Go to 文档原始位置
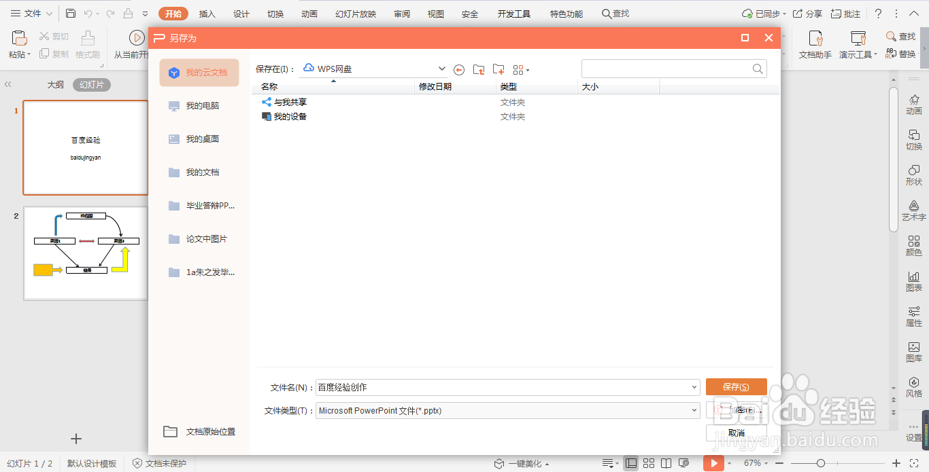 point(199,432)
